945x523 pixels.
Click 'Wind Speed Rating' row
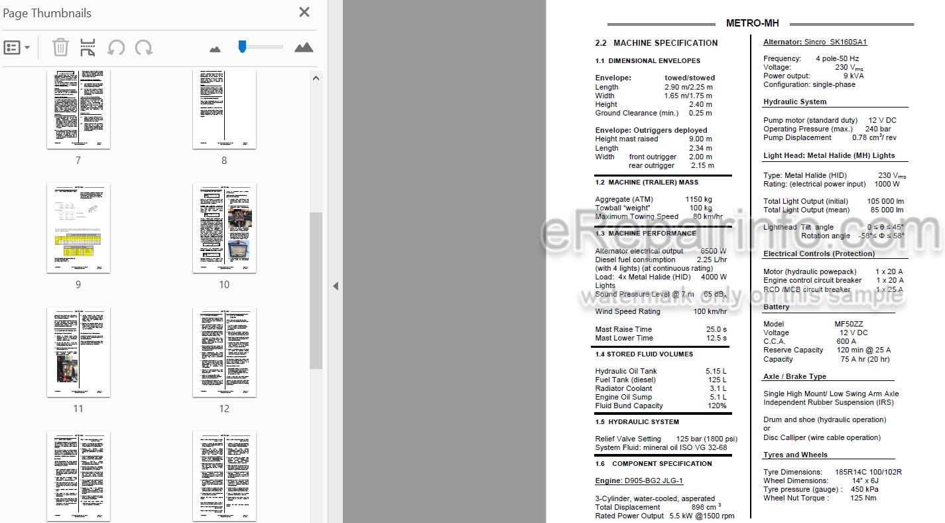pyautogui.click(x=661, y=311)
